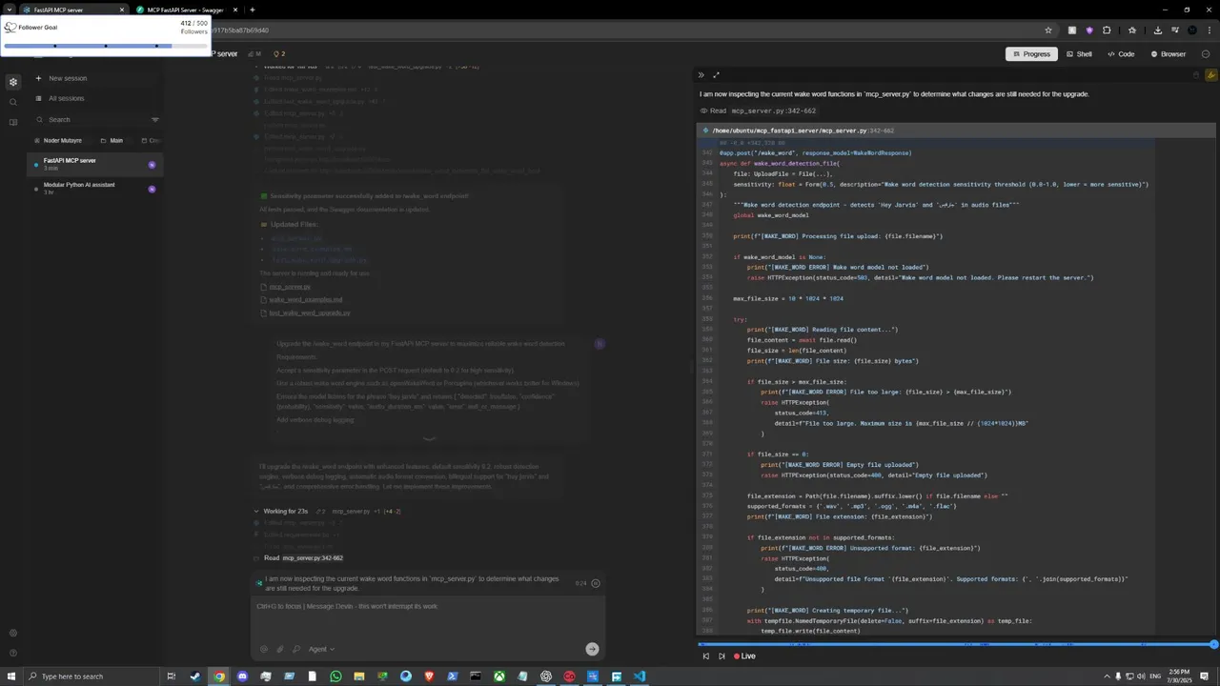Select Main folder filter chip
The height and width of the screenshot is (686, 1220).
click(112, 140)
